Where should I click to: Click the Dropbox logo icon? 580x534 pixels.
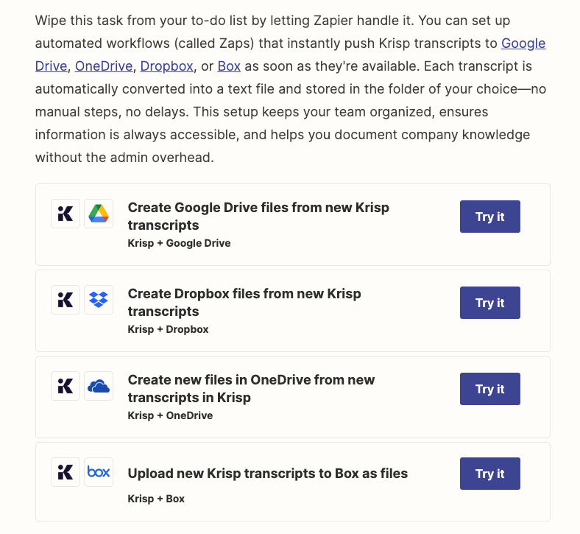pos(99,300)
